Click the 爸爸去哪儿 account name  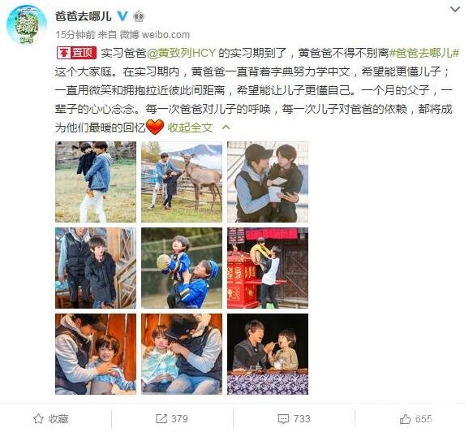tap(83, 16)
